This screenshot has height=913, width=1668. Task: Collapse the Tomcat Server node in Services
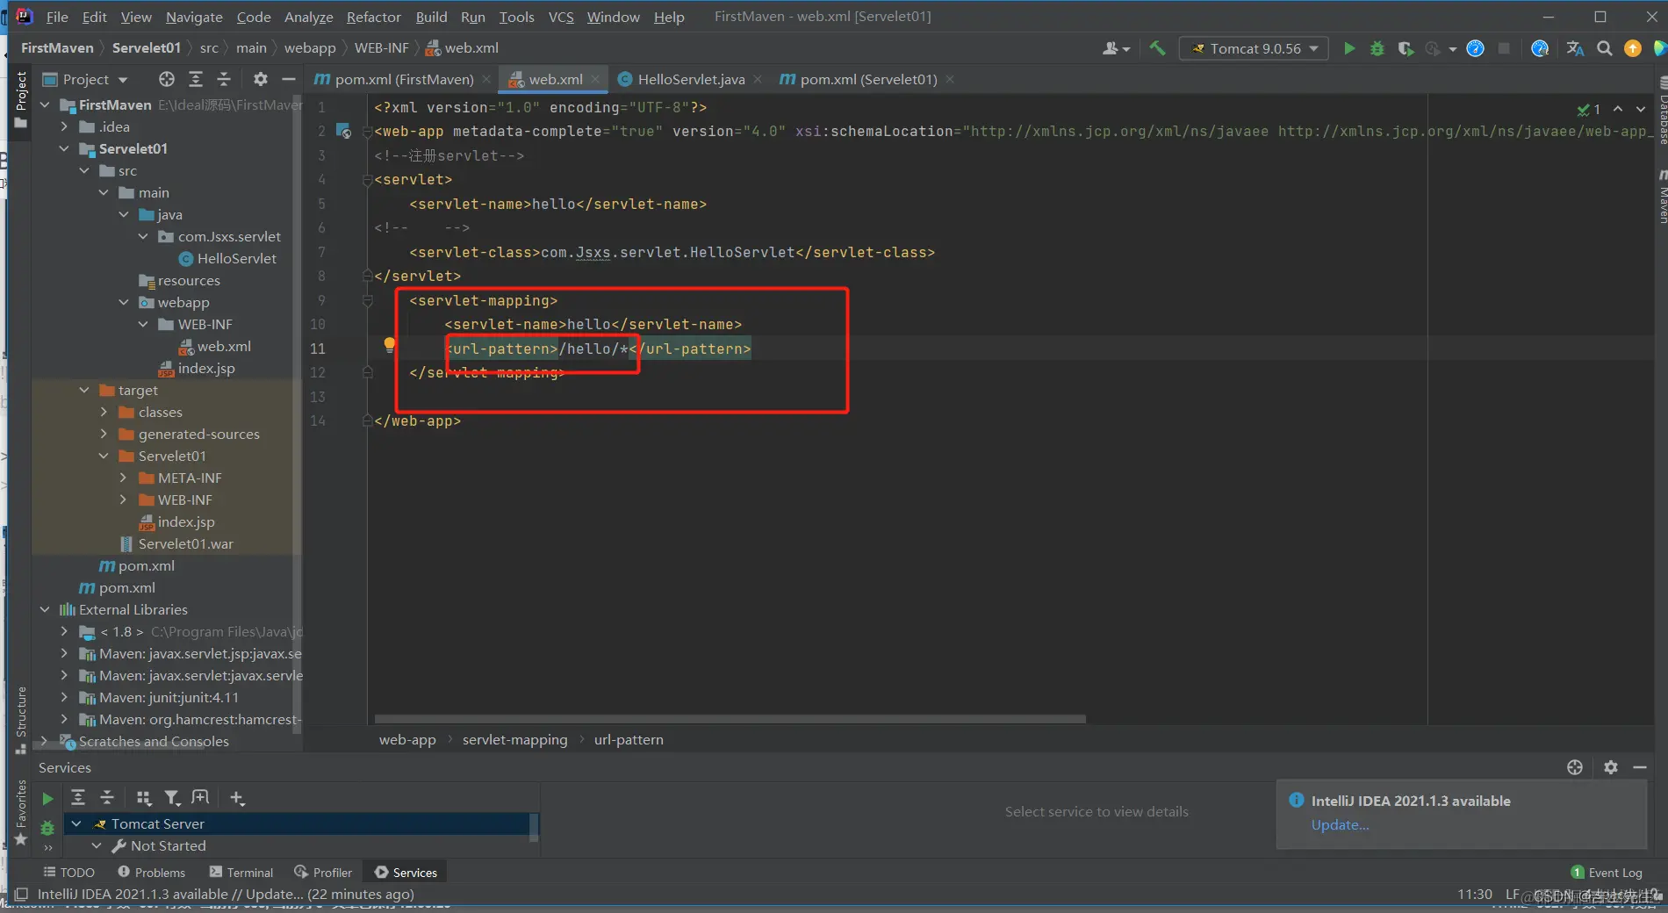[76, 824]
